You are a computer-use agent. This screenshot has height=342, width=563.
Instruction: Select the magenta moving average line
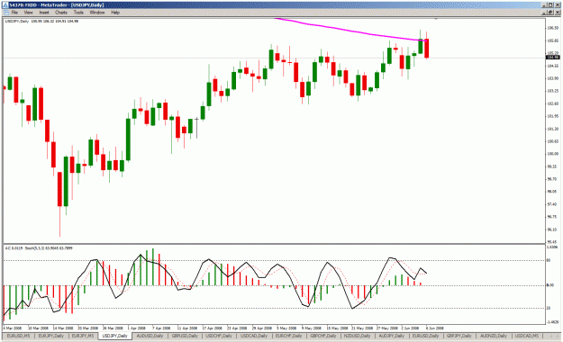coord(350,30)
